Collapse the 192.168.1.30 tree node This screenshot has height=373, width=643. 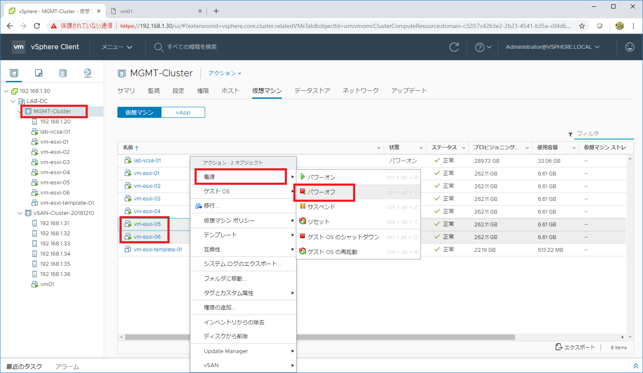point(6,91)
